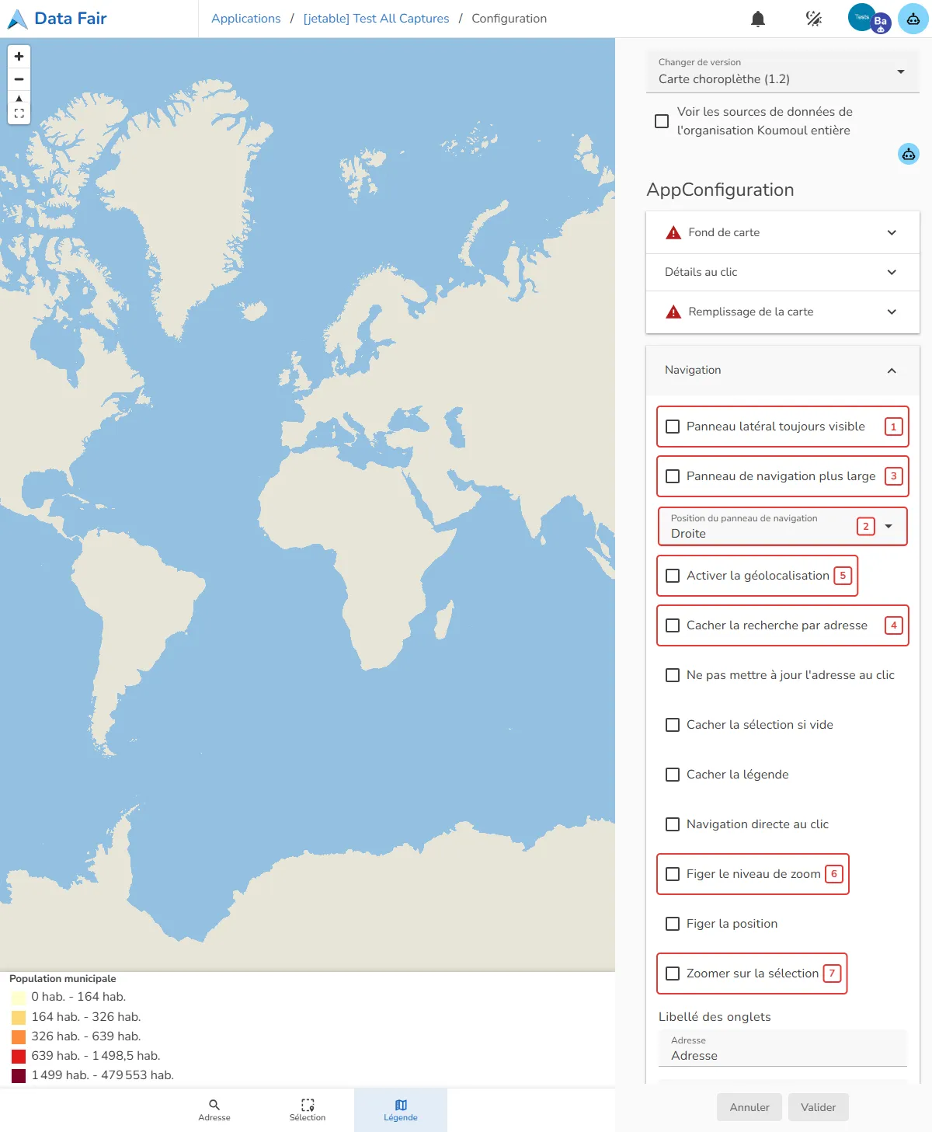Screen dimensions: 932x1132
Task: Expand the Détails au clic section
Action: (783, 272)
